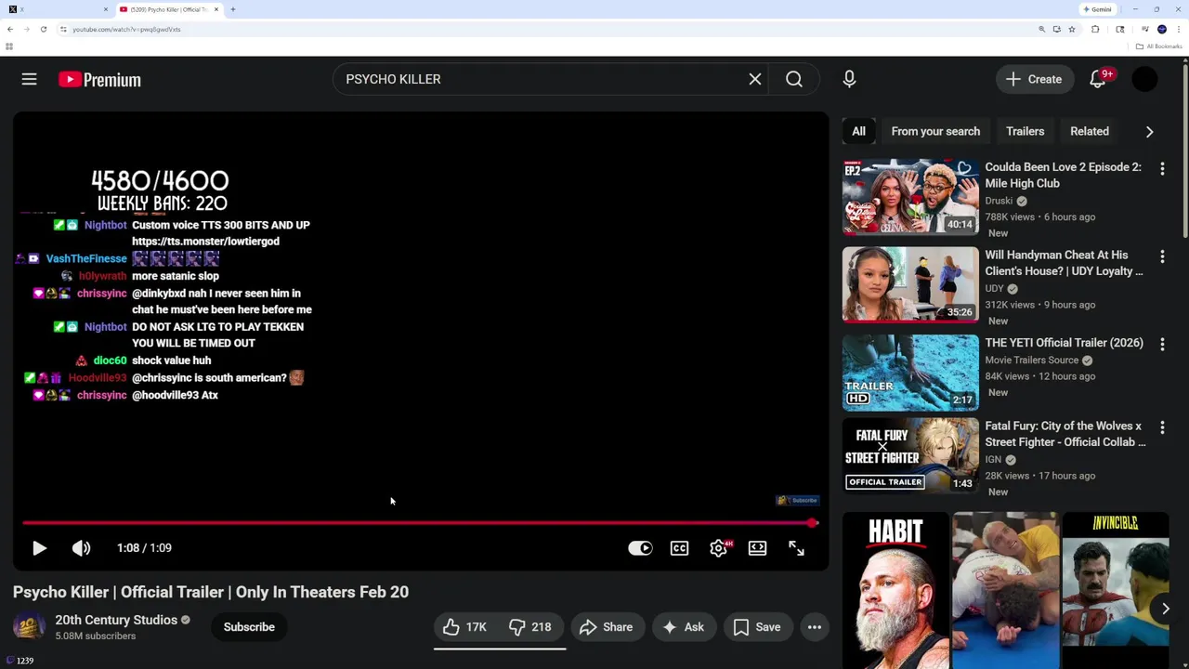Open the INVINCIBLE Short thumbnail
This screenshot has width=1189, height=669.
click(x=1115, y=590)
